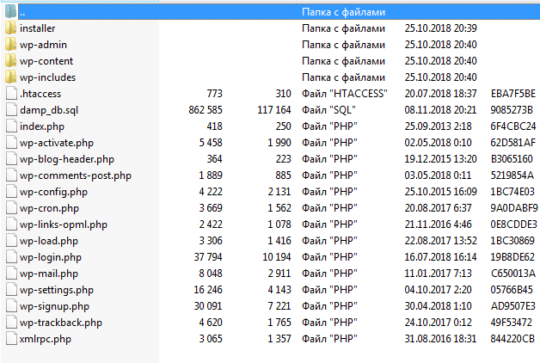
Task: Click the wp-mail.php file icon
Action: tap(11, 274)
